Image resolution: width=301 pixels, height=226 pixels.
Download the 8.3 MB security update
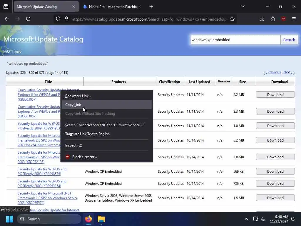pyautogui.click(x=275, y=111)
